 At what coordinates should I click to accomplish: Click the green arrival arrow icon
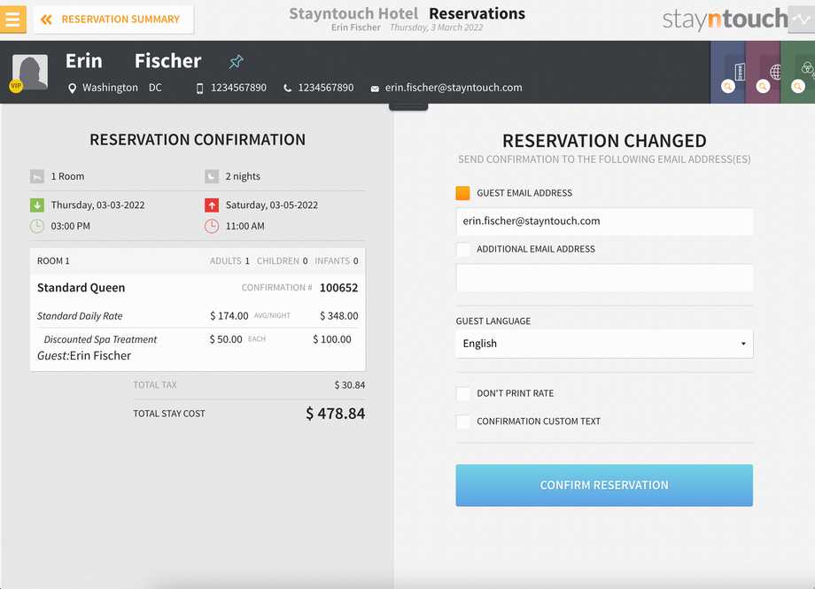coord(37,205)
